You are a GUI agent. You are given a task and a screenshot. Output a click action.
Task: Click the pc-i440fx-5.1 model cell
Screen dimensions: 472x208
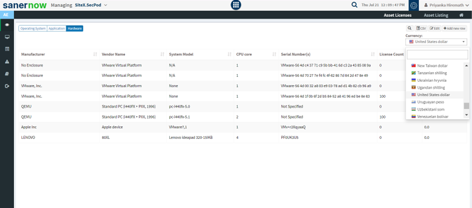200,117
